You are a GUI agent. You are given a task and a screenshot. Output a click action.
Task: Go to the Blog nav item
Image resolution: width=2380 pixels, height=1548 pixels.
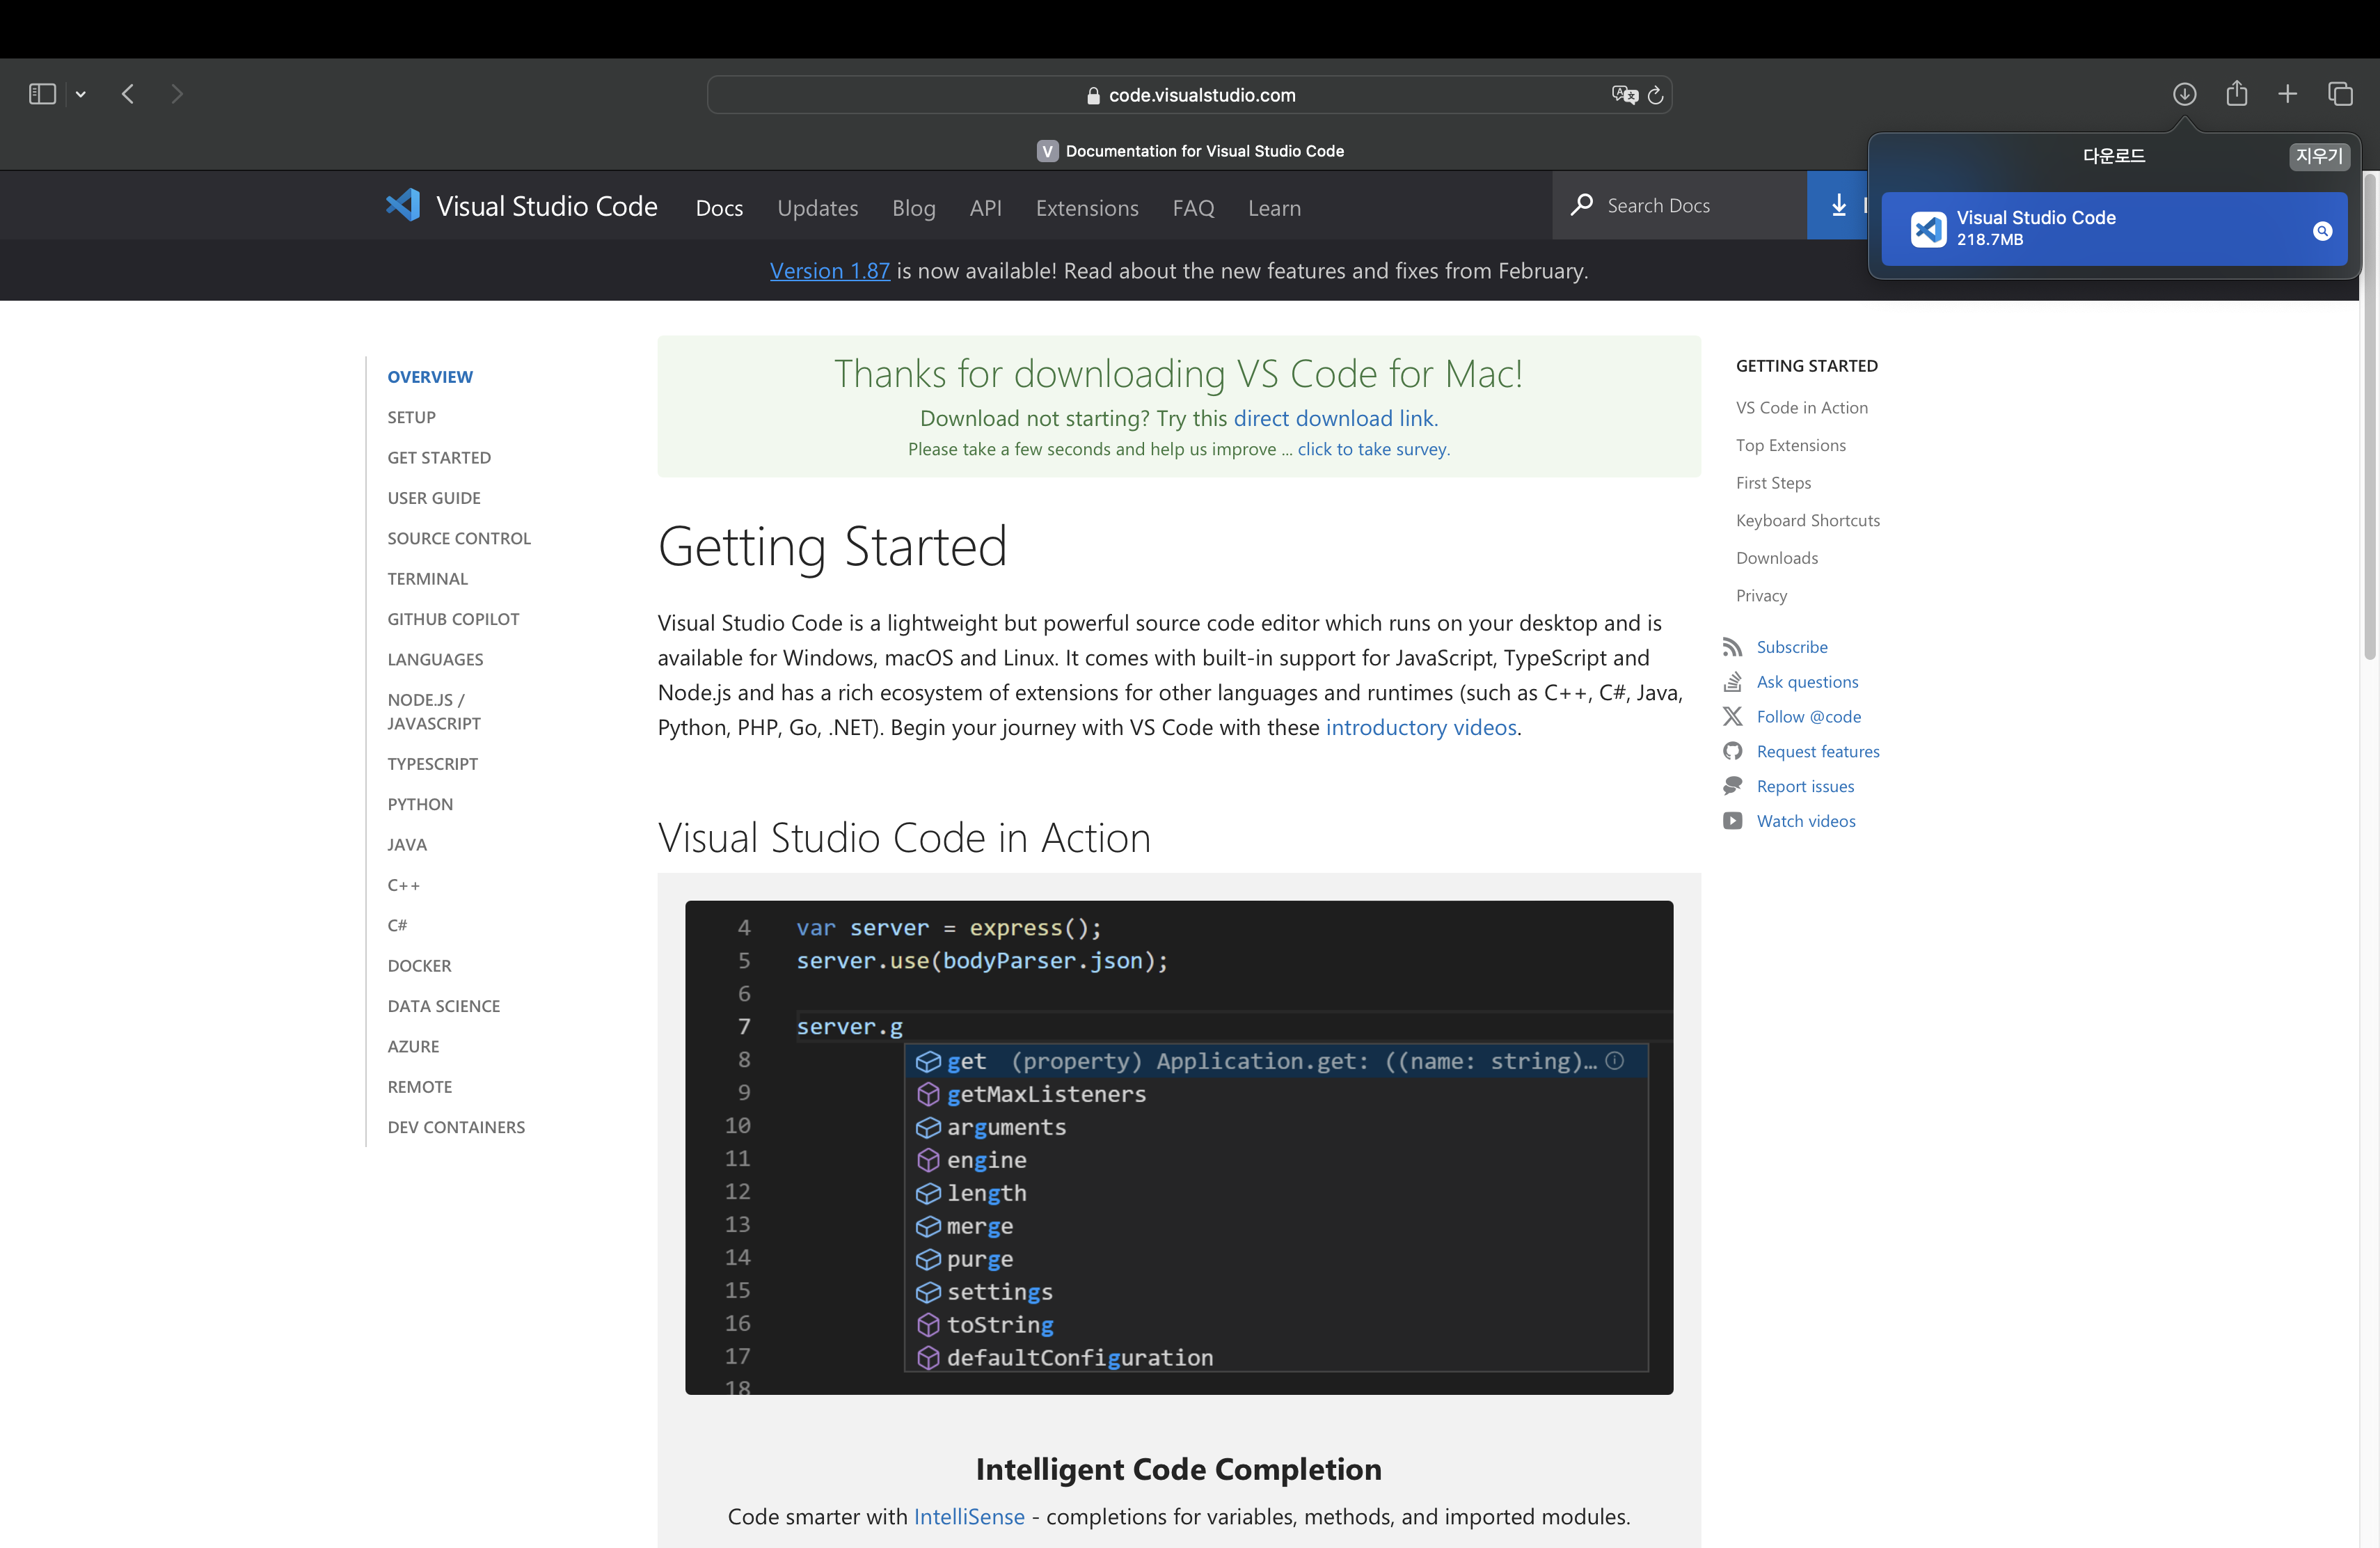[914, 208]
